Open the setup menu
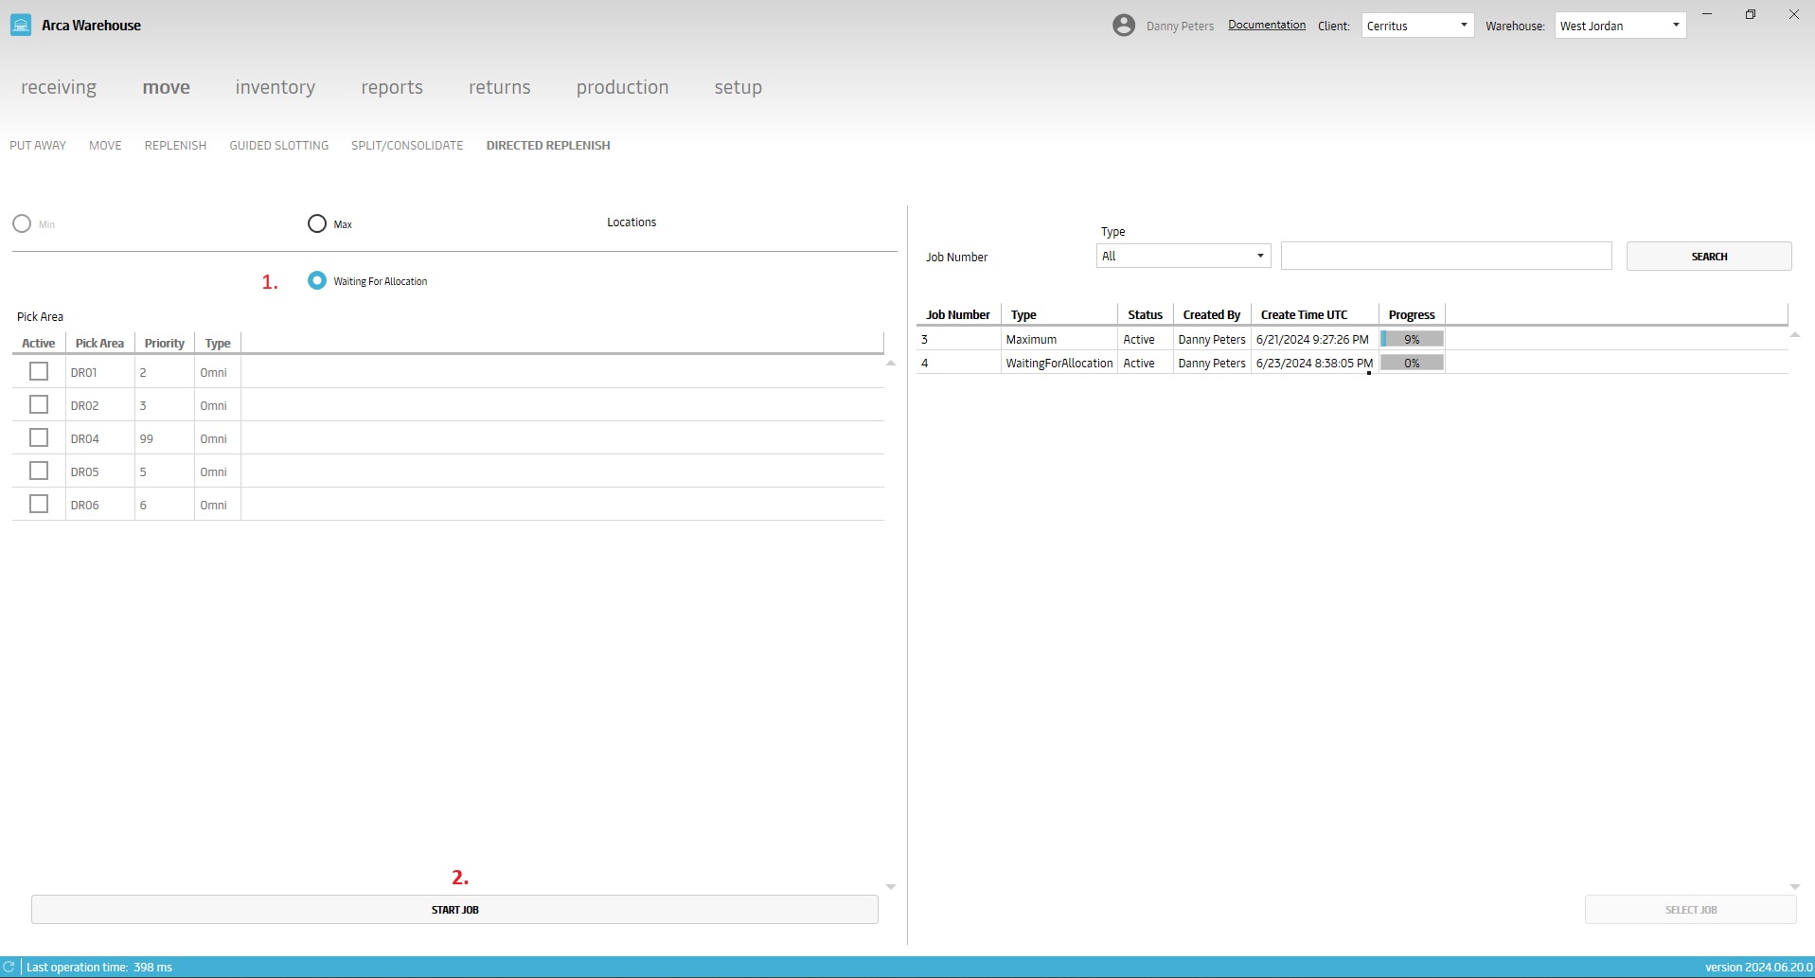This screenshot has width=1815, height=978. coord(738,87)
